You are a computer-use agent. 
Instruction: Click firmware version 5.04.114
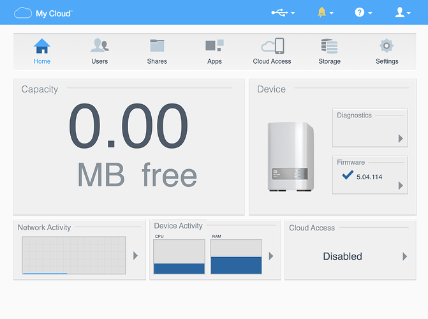pos(369,177)
